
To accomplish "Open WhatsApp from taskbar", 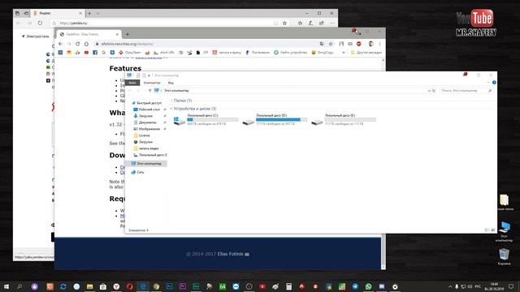I will (x=368, y=286).
